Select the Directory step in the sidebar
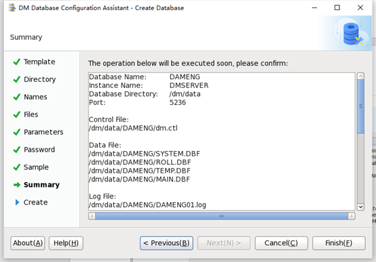The height and width of the screenshot is (262, 376). pos(40,79)
